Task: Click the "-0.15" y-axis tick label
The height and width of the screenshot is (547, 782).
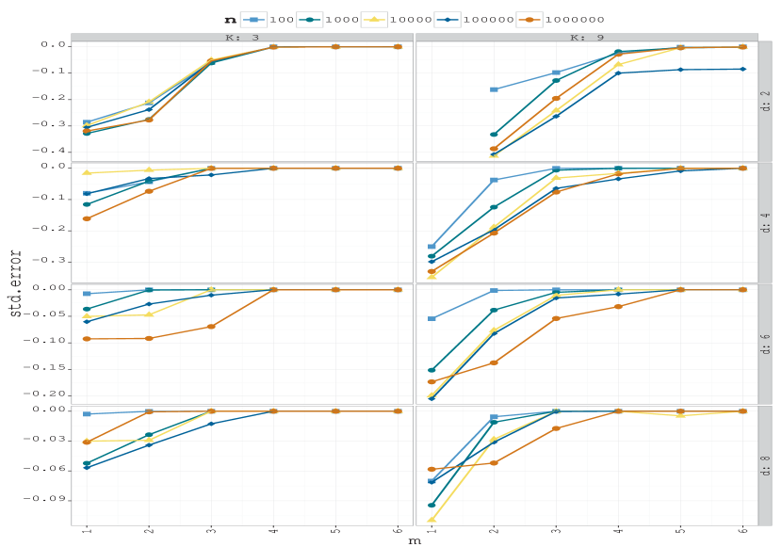Action: pyautogui.click(x=45, y=368)
